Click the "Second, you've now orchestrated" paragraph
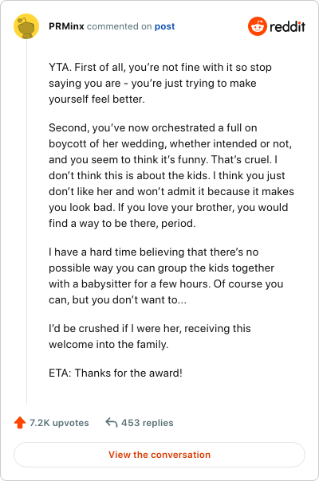 (171, 175)
